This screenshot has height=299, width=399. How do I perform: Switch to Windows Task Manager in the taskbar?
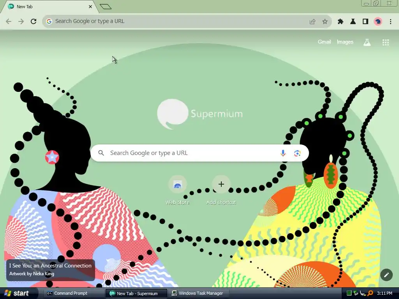pyautogui.click(x=199, y=294)
